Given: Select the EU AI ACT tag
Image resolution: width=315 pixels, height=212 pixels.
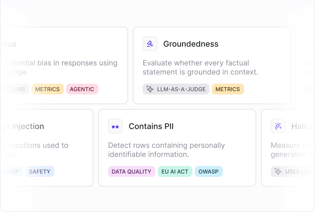Looking at the screenshot, I should pyautogui.click(x=175, y=171).
